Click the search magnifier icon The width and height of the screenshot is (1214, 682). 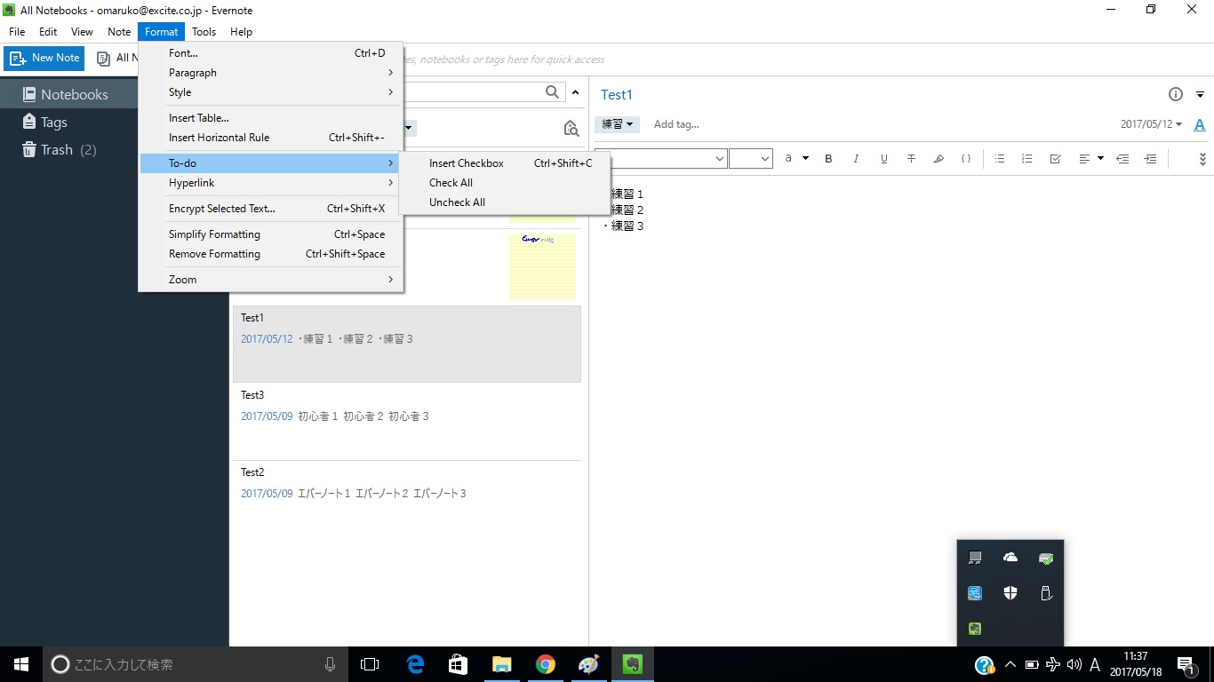click(x=553, y=92)
